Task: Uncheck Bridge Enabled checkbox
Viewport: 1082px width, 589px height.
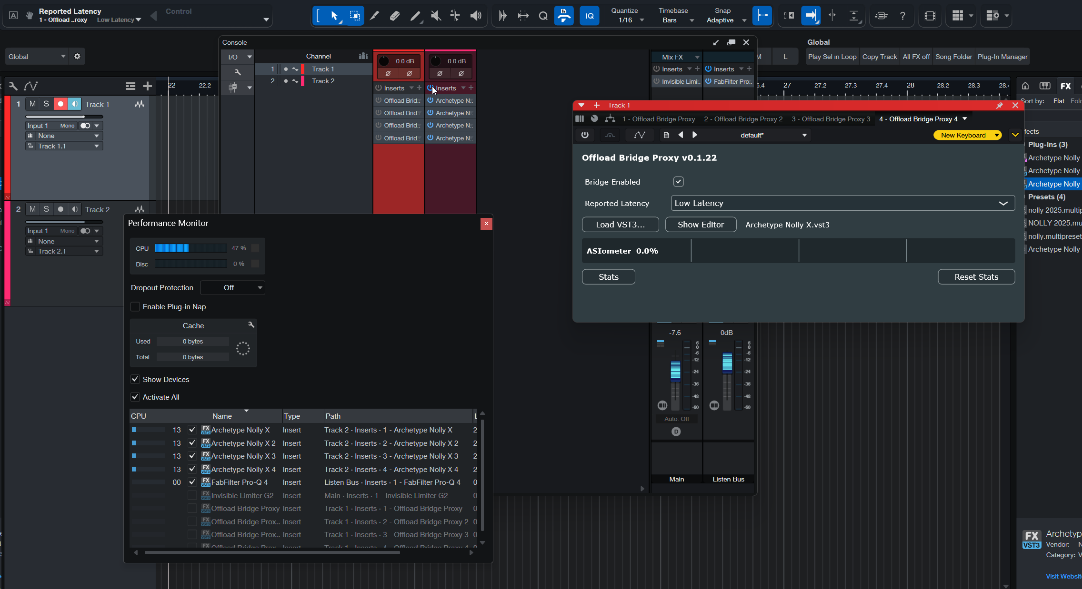Action: [x=678, y=181]
